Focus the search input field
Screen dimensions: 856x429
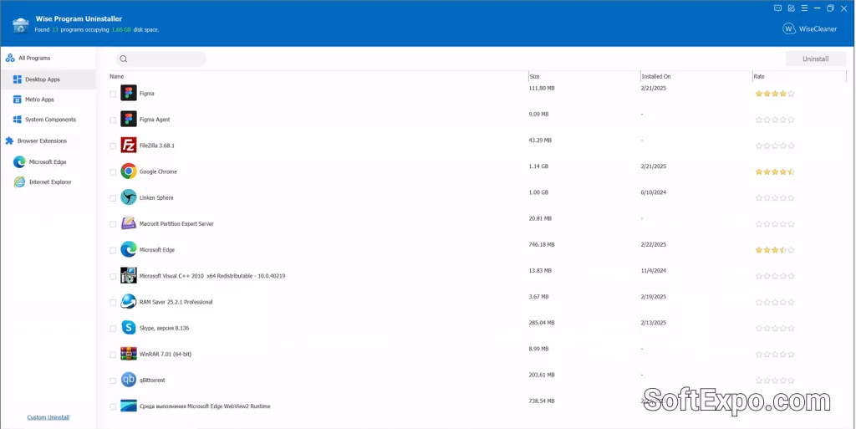click(161, 59)
